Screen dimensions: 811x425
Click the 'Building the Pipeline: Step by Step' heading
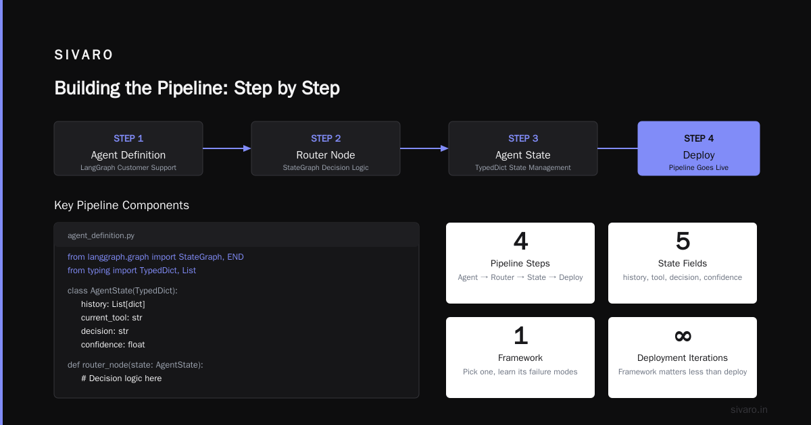197,88
